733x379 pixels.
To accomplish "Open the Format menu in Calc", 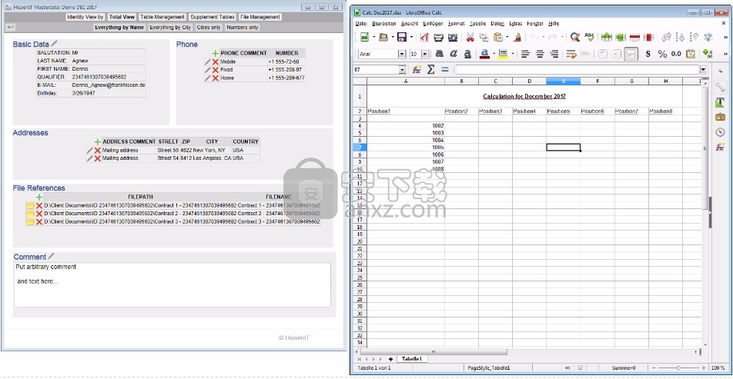I will click(457, 23).
